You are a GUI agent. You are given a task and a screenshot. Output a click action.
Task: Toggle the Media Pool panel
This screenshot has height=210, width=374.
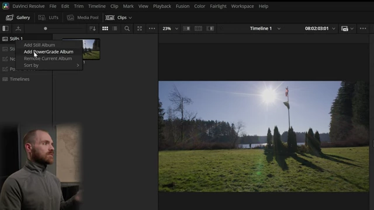click(x=82, y=17)
